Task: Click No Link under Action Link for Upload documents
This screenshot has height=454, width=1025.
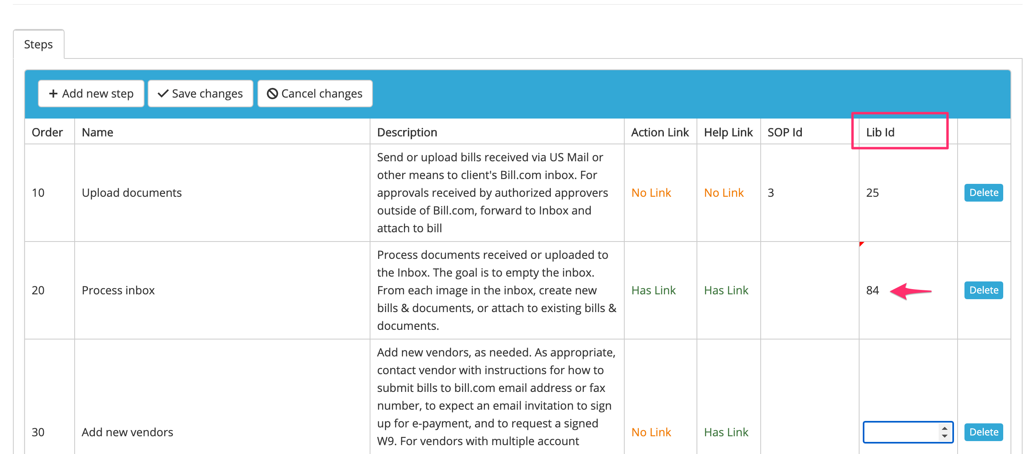Action: 651,192
